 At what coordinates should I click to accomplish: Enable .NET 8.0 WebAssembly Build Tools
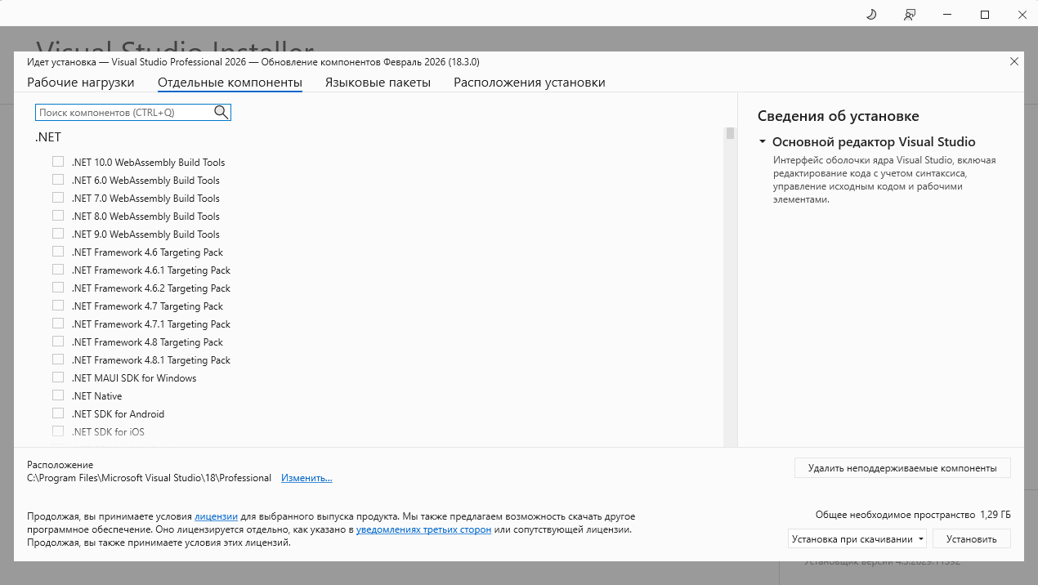[58, 216]
